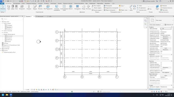Open the План этажа: Уровень 1 dropdown
Screen dimensions: 174x97
click(x=157, y=25)
